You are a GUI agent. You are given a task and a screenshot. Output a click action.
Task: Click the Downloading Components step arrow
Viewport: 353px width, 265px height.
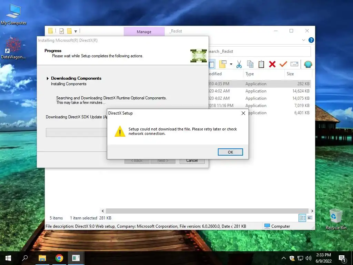pyautogui.click(x=48, y=78)
